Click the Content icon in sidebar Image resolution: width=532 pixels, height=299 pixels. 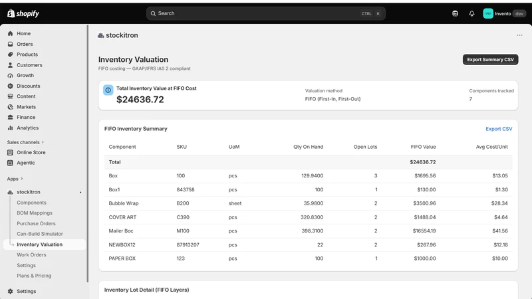coord(10,96)
